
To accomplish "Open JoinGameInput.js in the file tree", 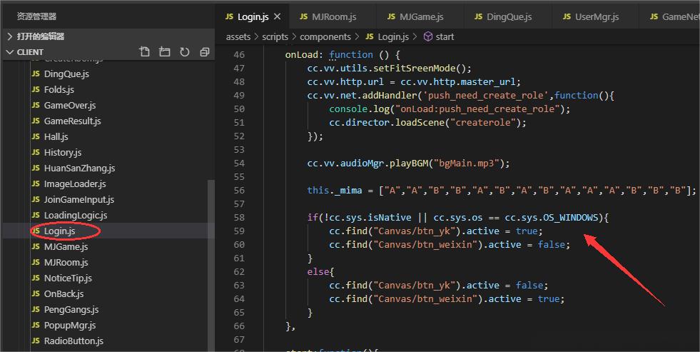I will click(x=79, y=199).
